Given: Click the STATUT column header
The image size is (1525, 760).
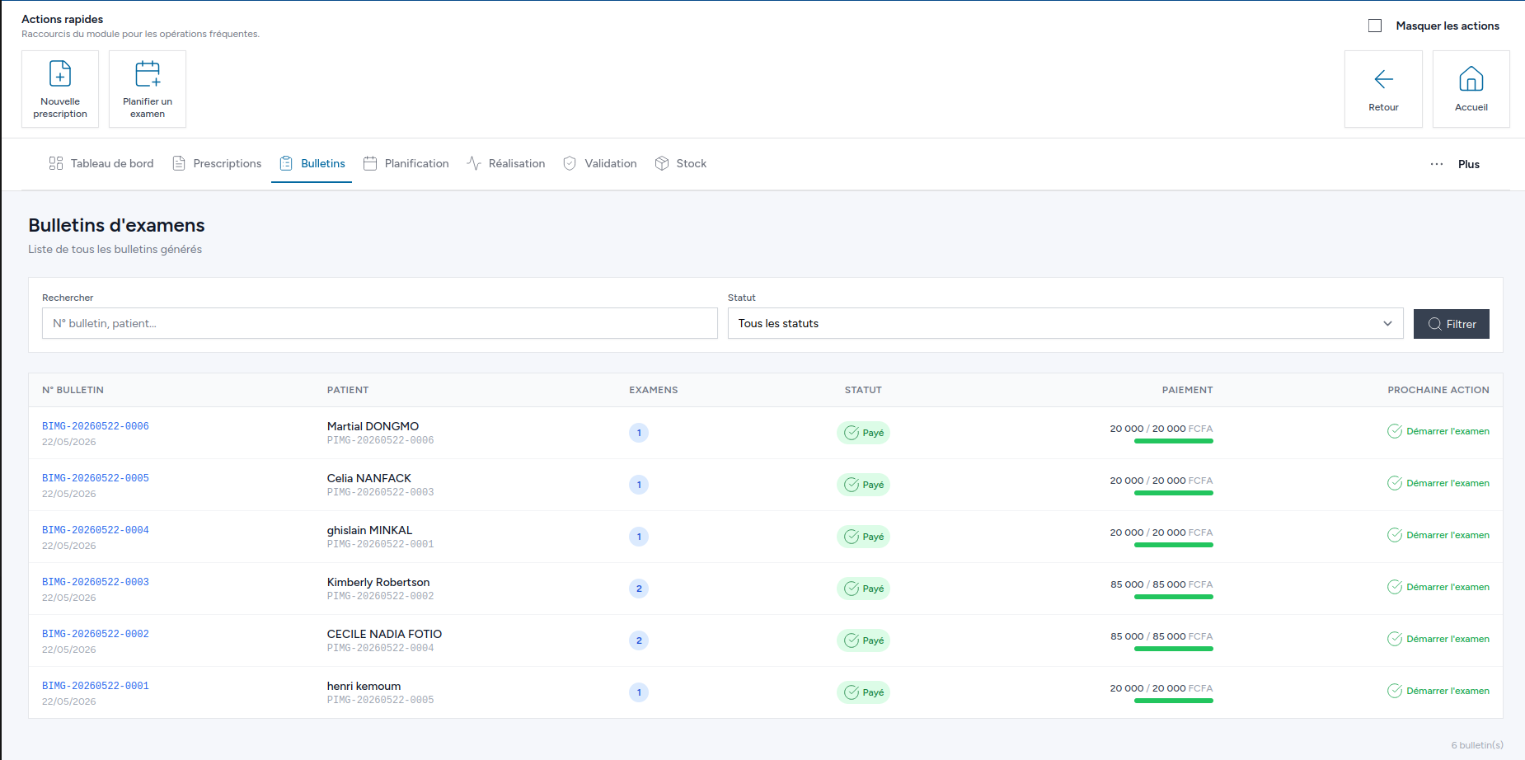Looking at the screenshot, I should [863, 390].
